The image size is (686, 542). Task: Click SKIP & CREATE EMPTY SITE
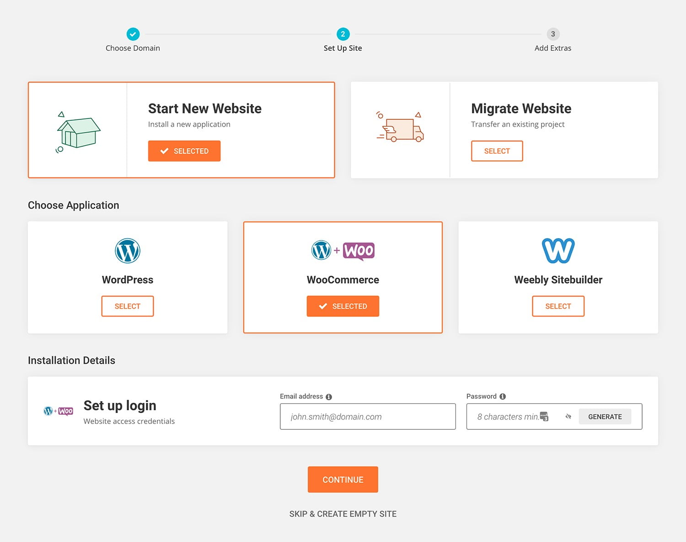click(x=343, y=514)
